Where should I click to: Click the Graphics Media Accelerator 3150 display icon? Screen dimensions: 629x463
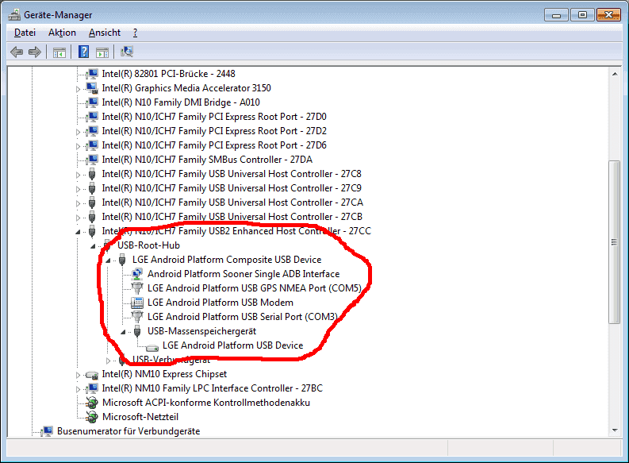[x=92, y=88]
